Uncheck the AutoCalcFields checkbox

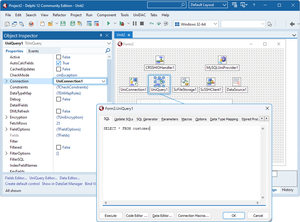click(x=59, y=63)
